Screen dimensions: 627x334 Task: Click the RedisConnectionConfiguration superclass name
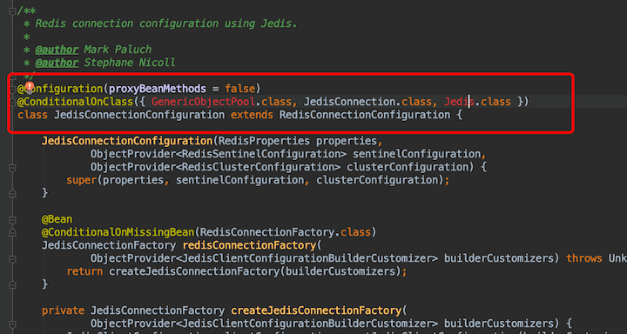[x=365, y=115]
